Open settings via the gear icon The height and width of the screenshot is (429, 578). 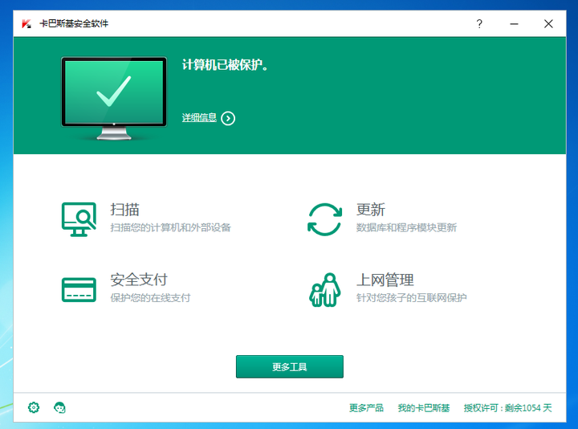click(34, 407)
